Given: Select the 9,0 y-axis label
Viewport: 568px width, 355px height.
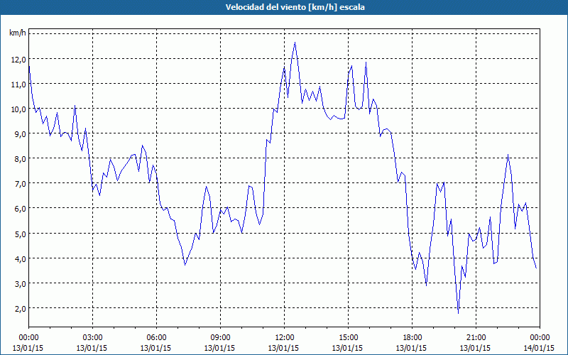Looking at the screenshot, I should (21, 134).
